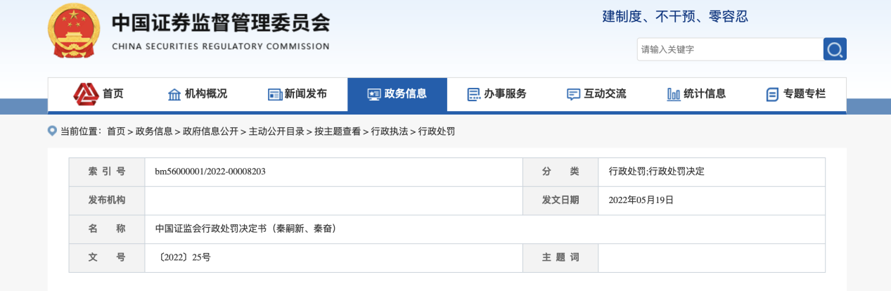Image resolution: width=891 pixels, height=291 pixels.
Task: Follow the 按主题查看 breadcrumb link
Action: coord(338,131)
